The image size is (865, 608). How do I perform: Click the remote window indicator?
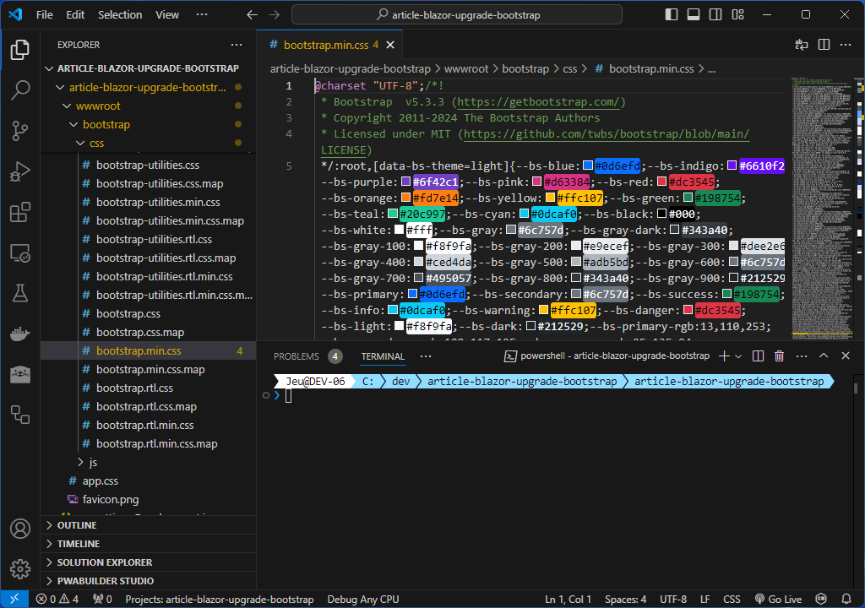click(x=14, y=600)
